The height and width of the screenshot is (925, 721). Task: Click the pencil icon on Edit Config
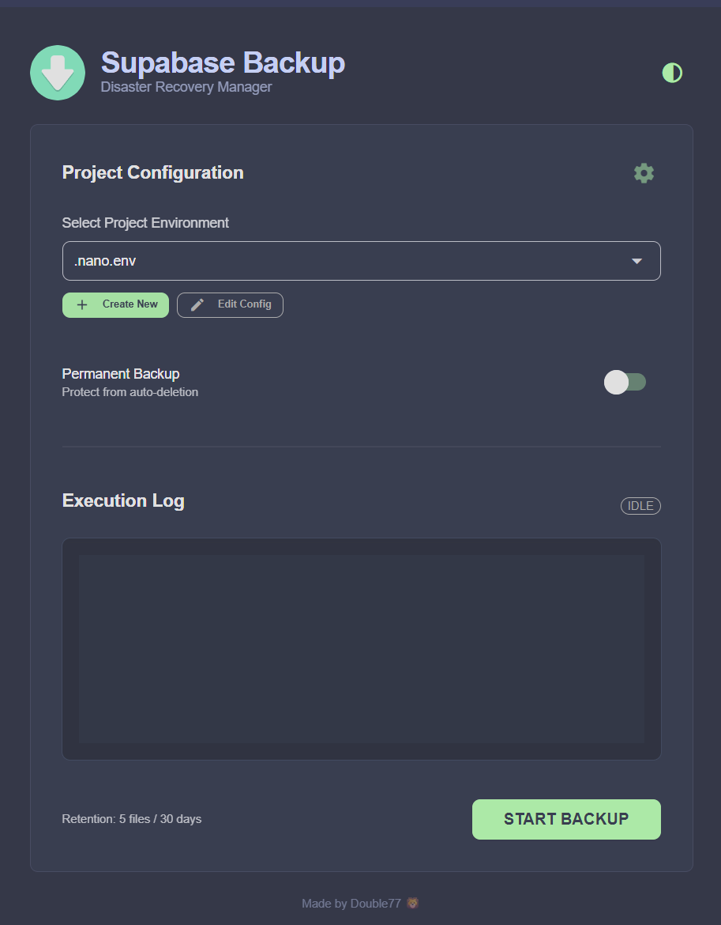[x=197, y=304]
